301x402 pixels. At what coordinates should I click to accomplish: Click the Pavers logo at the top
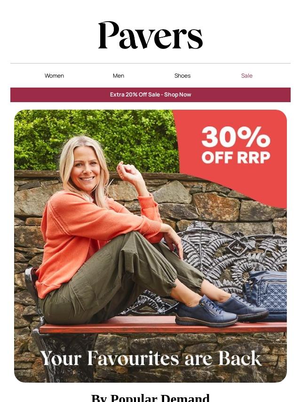(x=150, y=35)
